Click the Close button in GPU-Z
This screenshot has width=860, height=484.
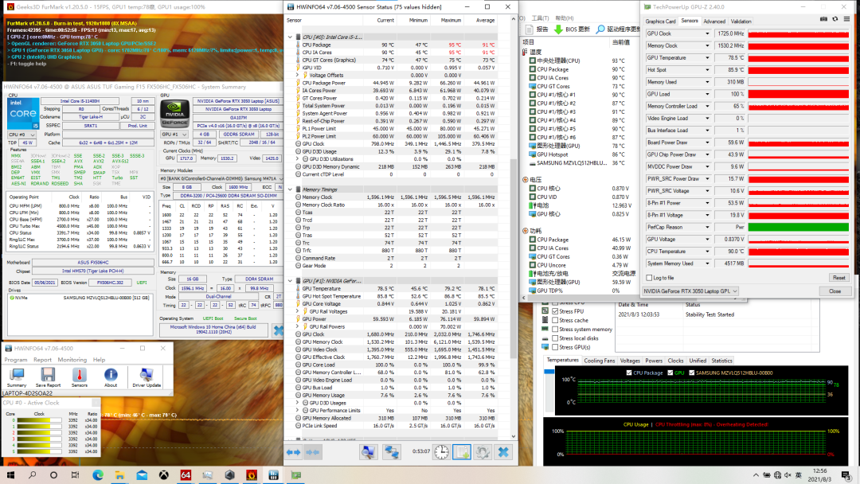835,291
